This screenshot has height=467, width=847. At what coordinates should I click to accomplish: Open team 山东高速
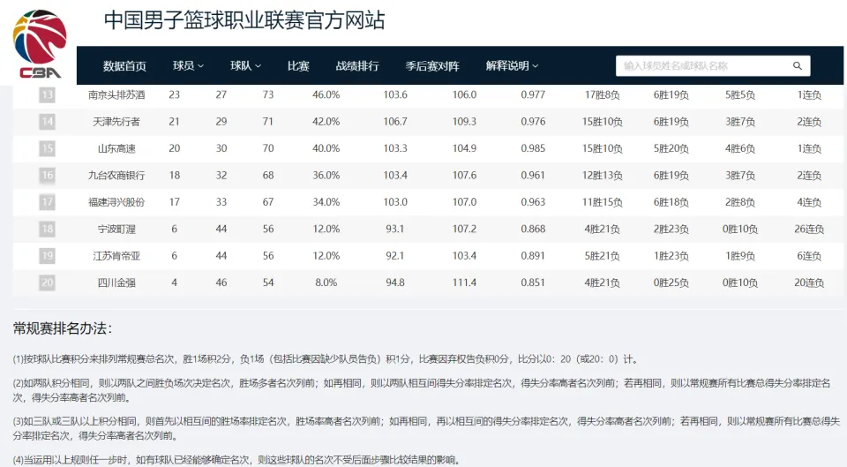tap(116, 148)
